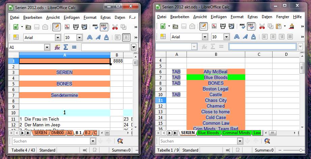Click Function equals icon in Serien 2012.ods
The height and width of the screenshot is (159, 311).
click(x=74, y=47)
